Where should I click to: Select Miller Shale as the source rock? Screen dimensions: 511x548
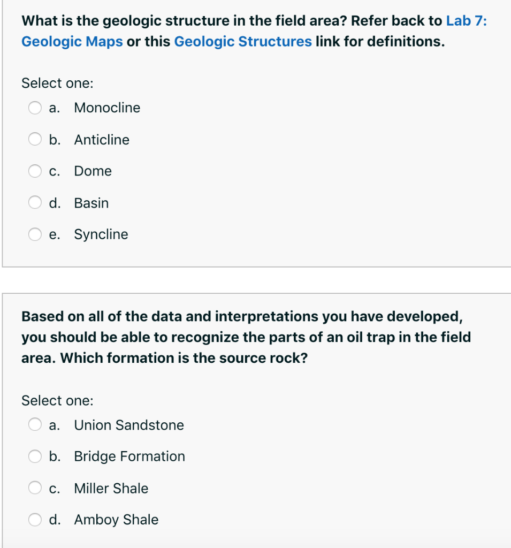click(x=111, y=488)
